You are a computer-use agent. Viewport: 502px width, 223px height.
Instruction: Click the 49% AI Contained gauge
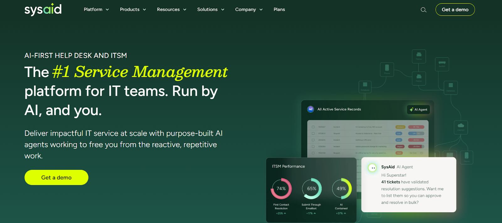(x=341, y=189)
